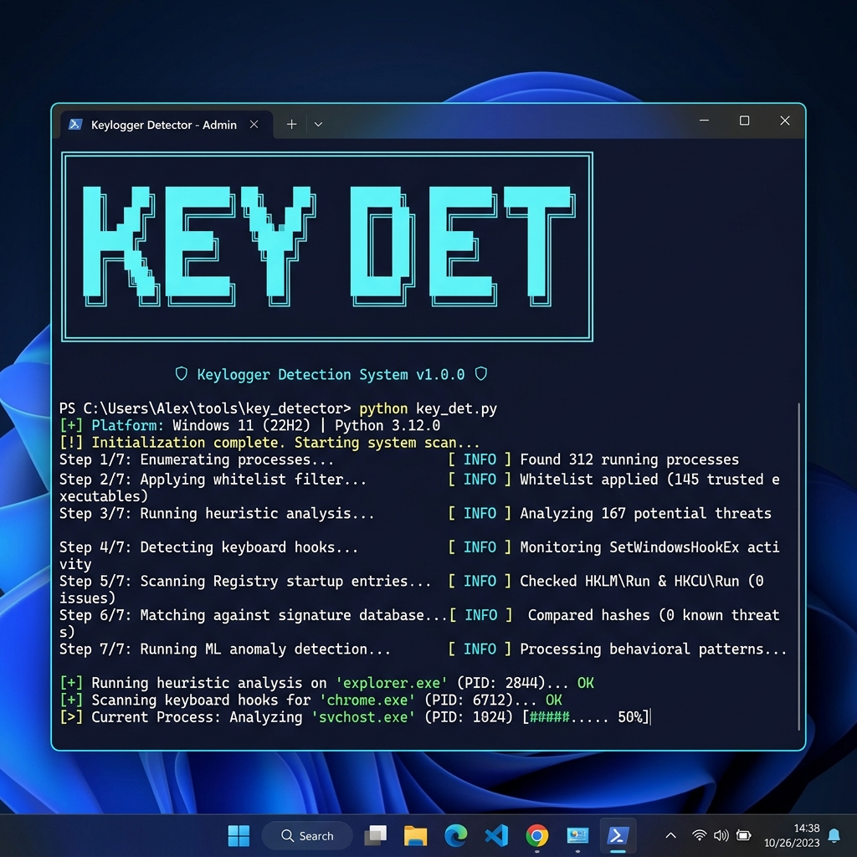Select the active Windows Terminal taskbar icon

(x=618, y=835)
